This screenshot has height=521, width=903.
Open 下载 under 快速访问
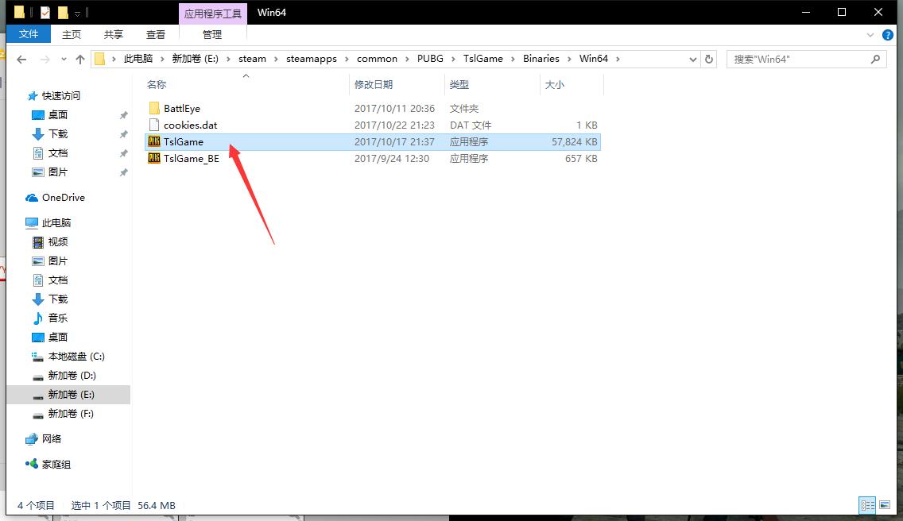50,134
